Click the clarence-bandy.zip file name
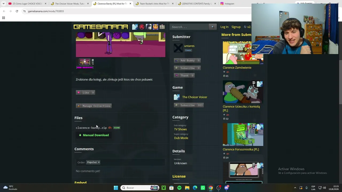Screen dimensions: 342x192 [x=91, y=128]
